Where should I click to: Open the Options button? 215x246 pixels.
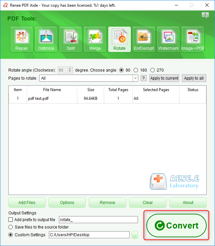(67, 203)
